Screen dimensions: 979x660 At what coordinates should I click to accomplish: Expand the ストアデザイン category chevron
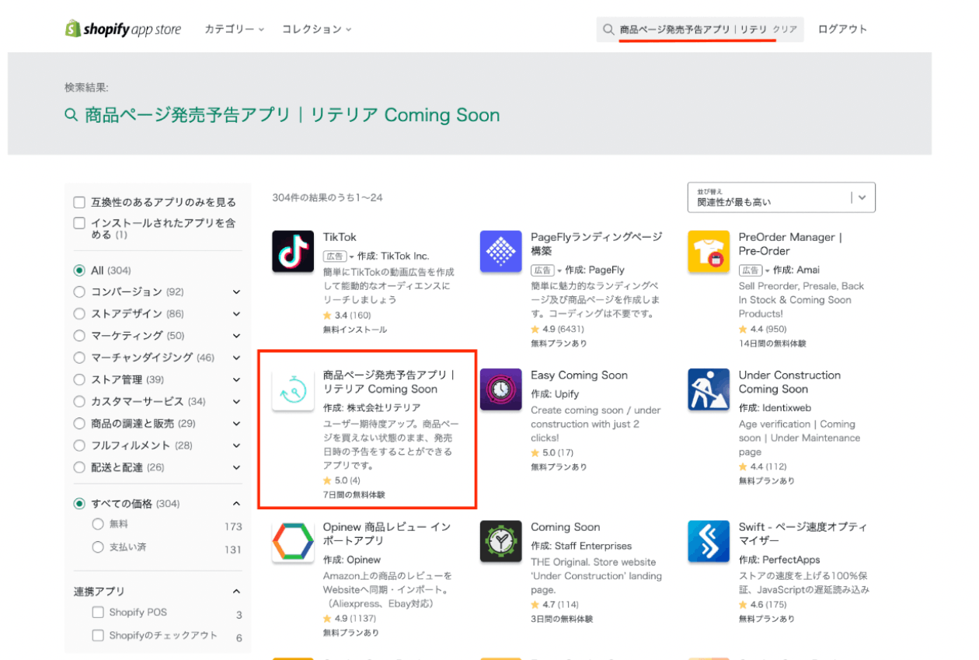pos(237,314)
